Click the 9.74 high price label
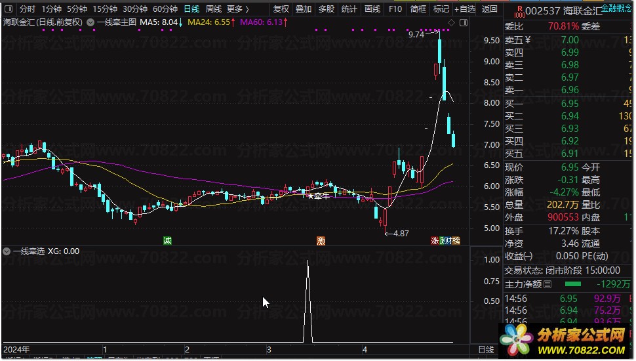The width and height of the screenshot is (636, 361). [416, 35]
